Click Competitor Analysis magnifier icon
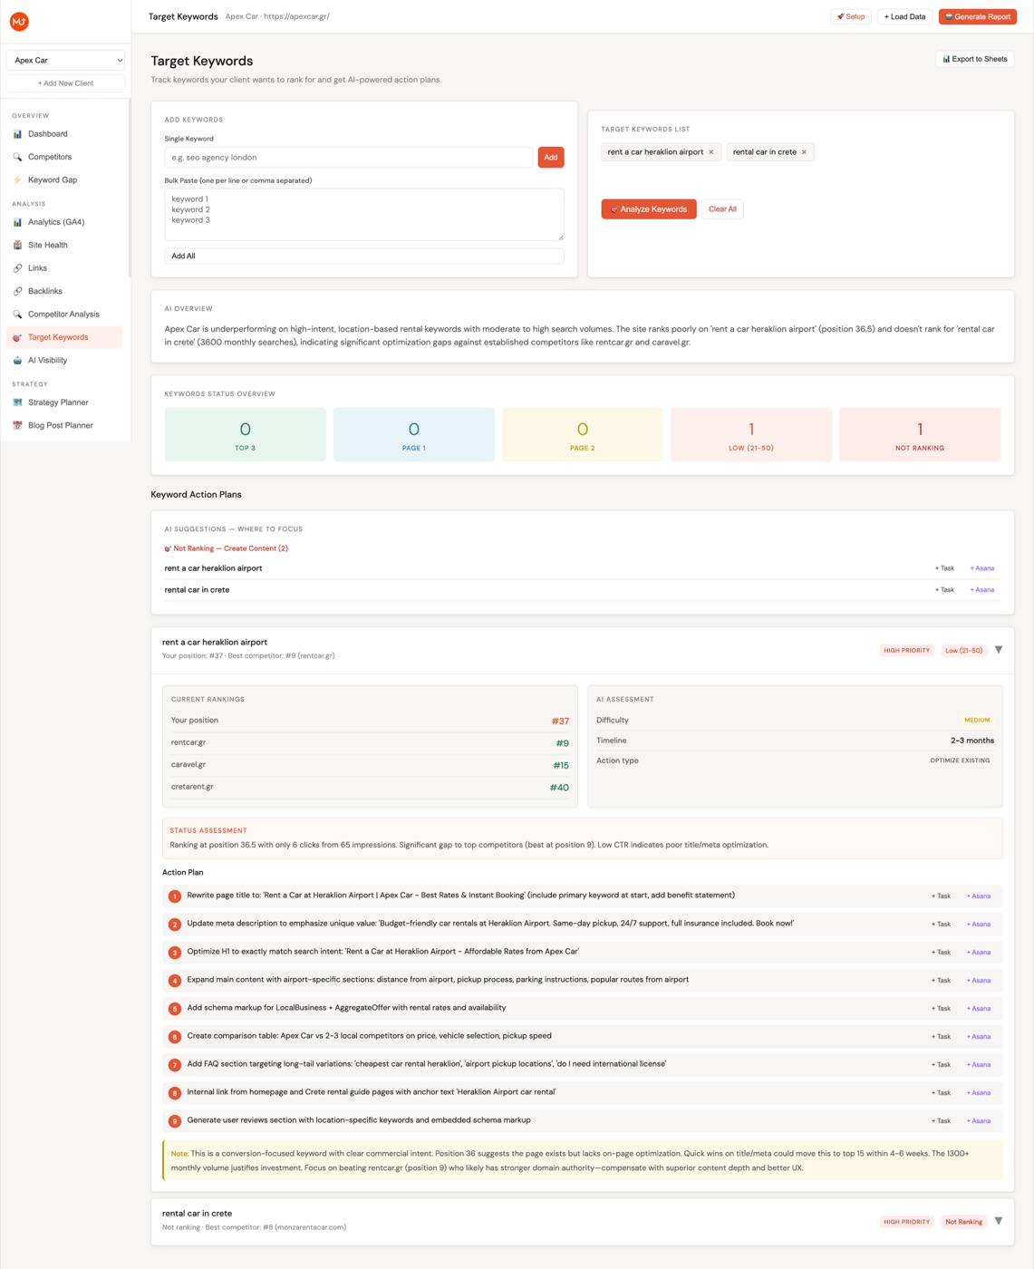Screen dimensions: 1034x1269 click(x=17, y=315)
